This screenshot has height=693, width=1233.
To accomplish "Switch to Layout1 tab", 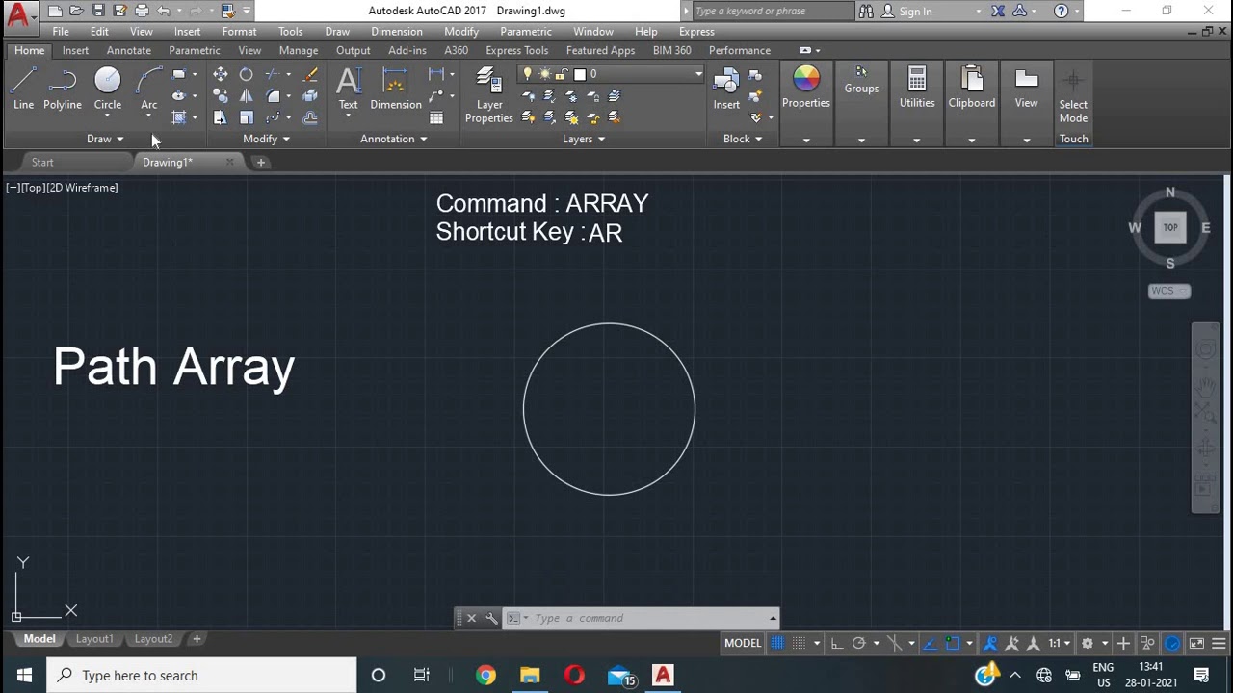I will tap(94, 639).
